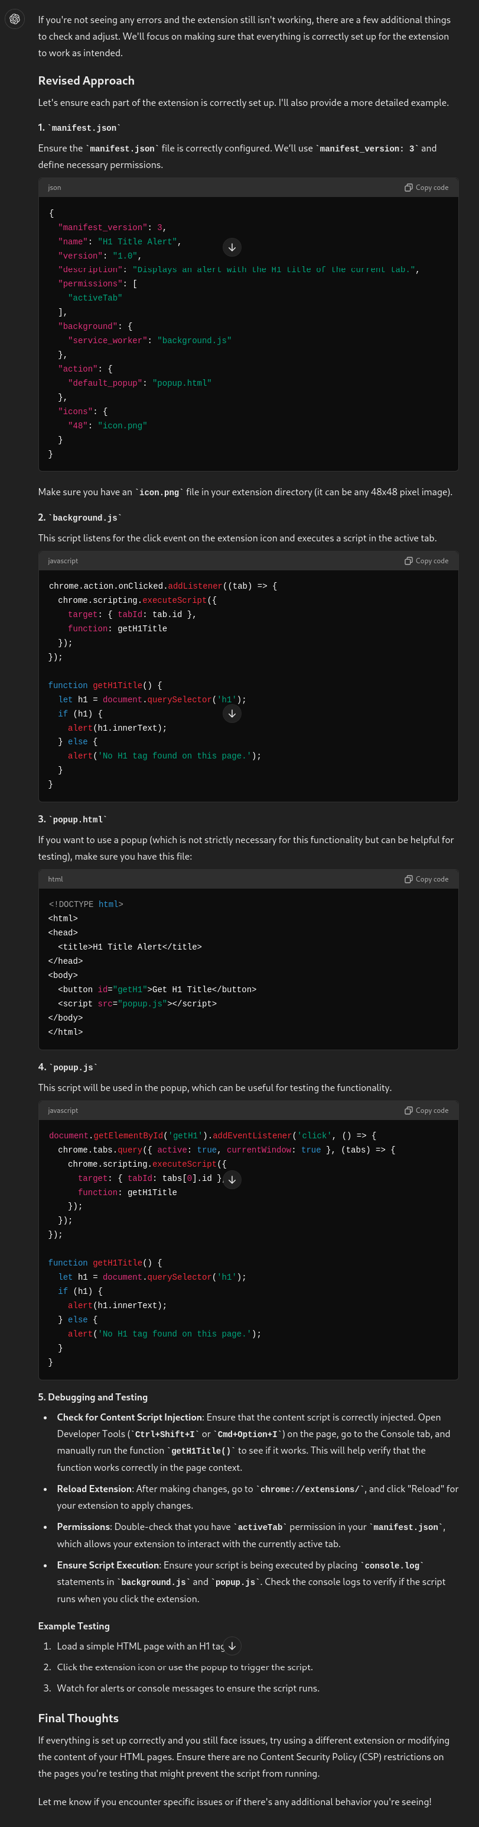This screenshot has height=1827, width=479.
Task: Click the '1. manifest.json' section heading
Action: (79, 128)
